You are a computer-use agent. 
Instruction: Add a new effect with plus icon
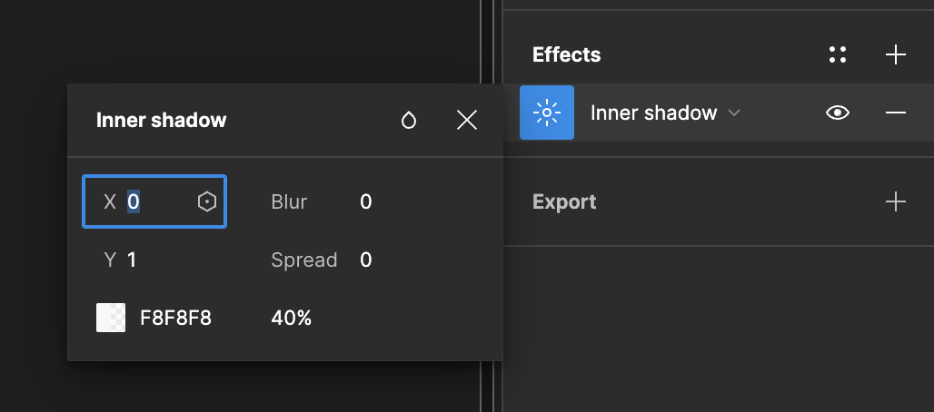(896, 54)
